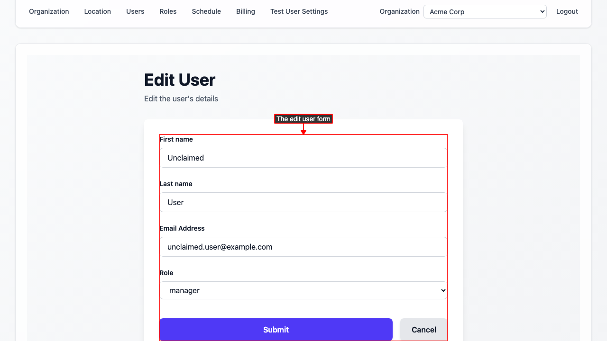Click the First name input containing Unclaimed
The height and width of the screenshot is (341, 607).
[x=303, y=158]
